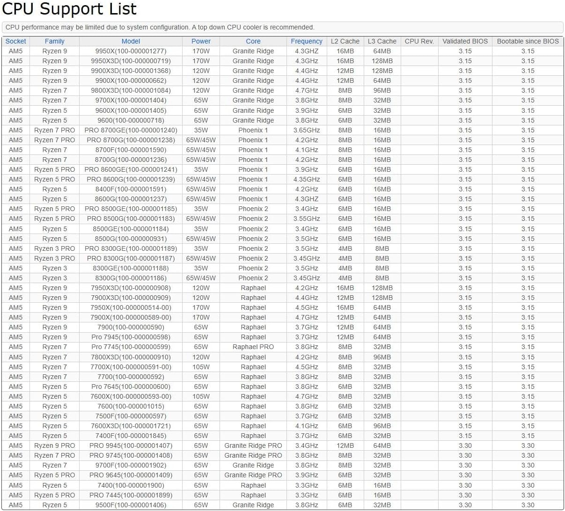Select model 9500F(100-000001406)
Viewport: 565px width, 511px height.
(131, 505)
